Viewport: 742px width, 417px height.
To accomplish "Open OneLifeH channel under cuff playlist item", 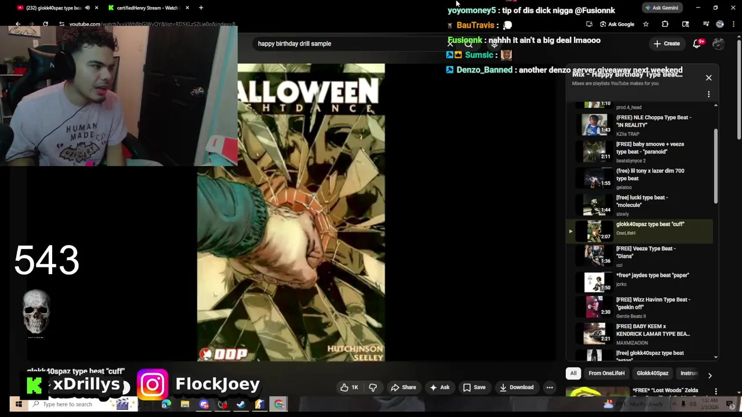I will 625,233.
